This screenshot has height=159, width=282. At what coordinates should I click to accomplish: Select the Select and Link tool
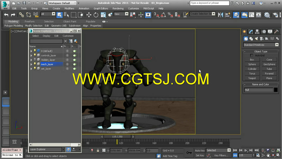(x=22, y=15)
